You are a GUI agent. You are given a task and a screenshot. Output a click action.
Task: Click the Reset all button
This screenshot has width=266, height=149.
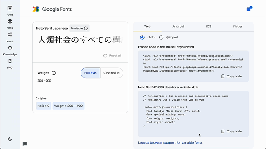click(112, 55)
